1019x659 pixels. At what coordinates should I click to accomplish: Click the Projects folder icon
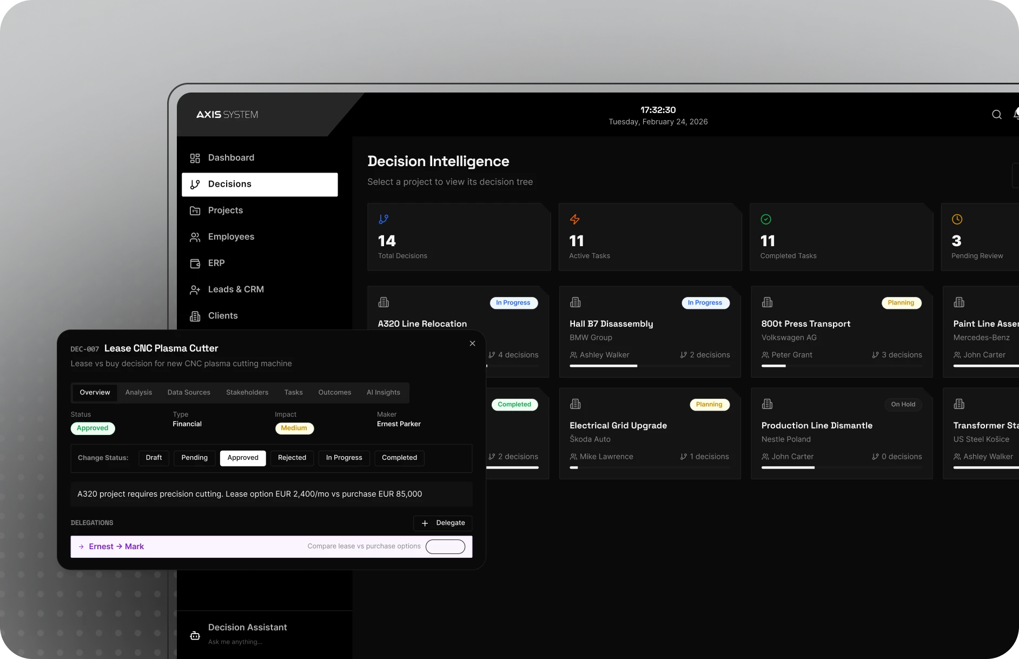(x=195, y=210)
